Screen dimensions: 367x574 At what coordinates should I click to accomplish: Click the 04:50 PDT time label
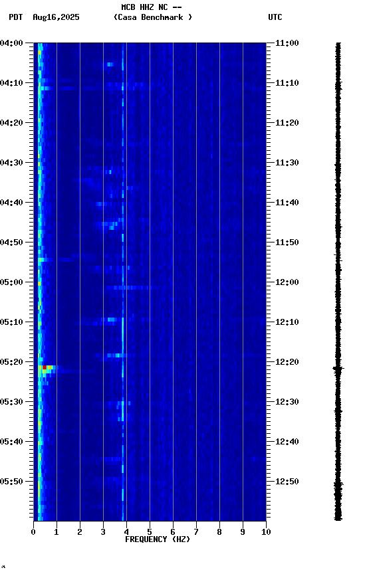tap(11, 242)
